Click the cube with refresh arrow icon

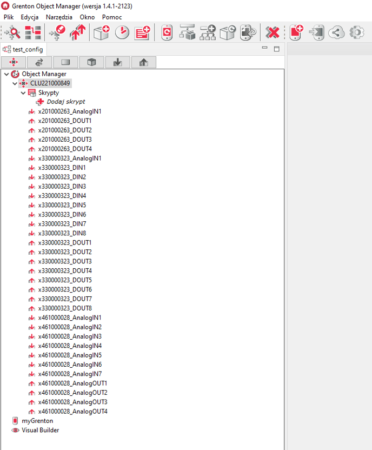(x=228, y=32)
